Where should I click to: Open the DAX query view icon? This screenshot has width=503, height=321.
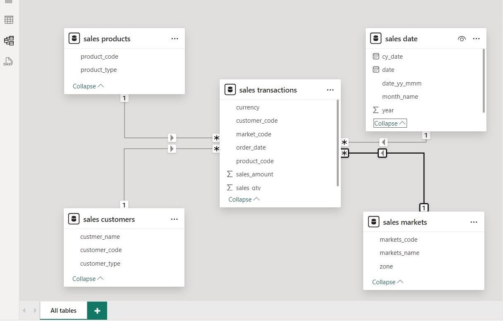pos(9,62)
